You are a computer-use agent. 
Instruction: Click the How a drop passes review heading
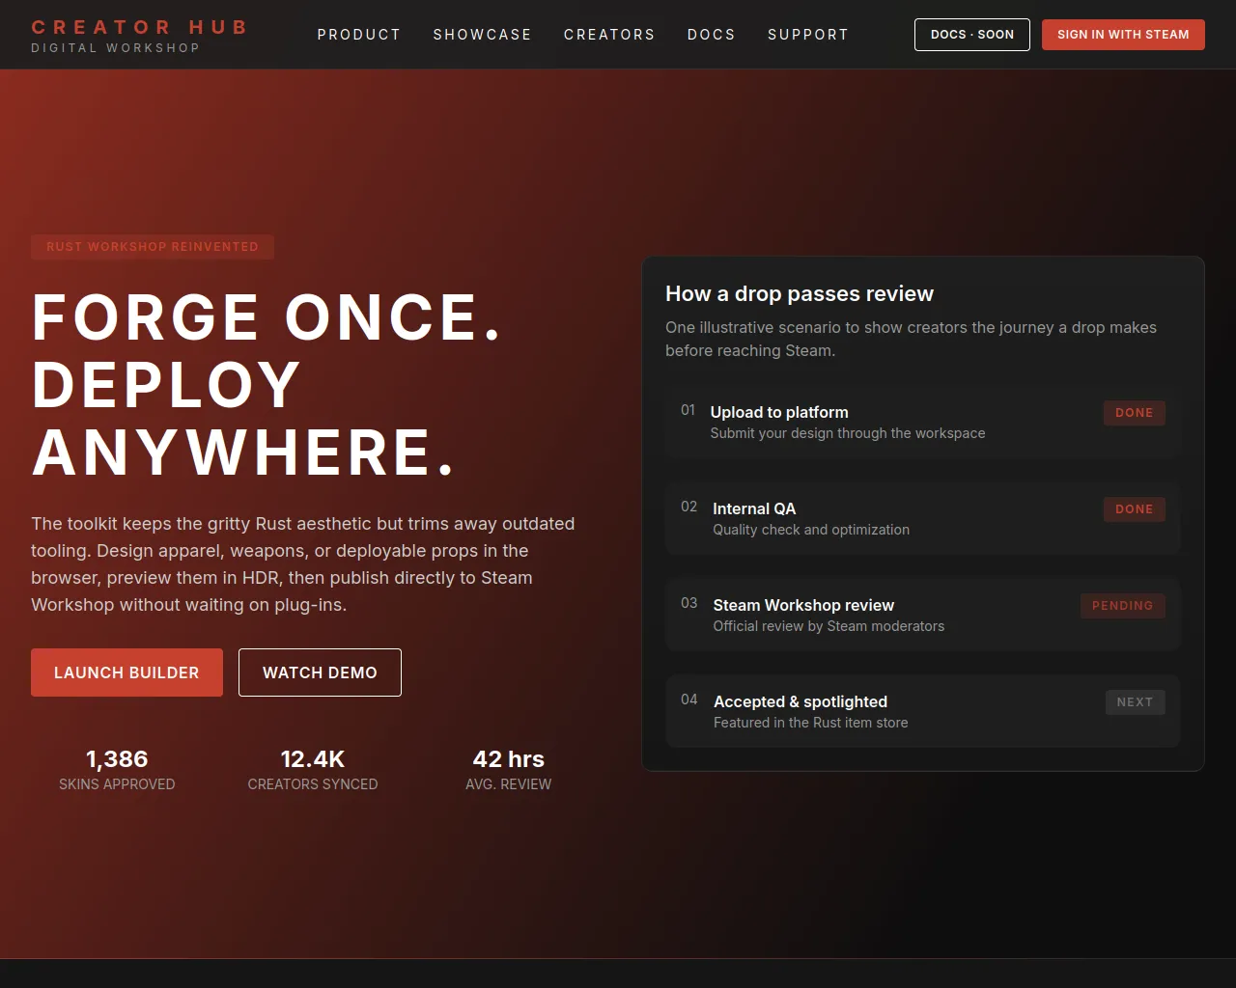800,294
